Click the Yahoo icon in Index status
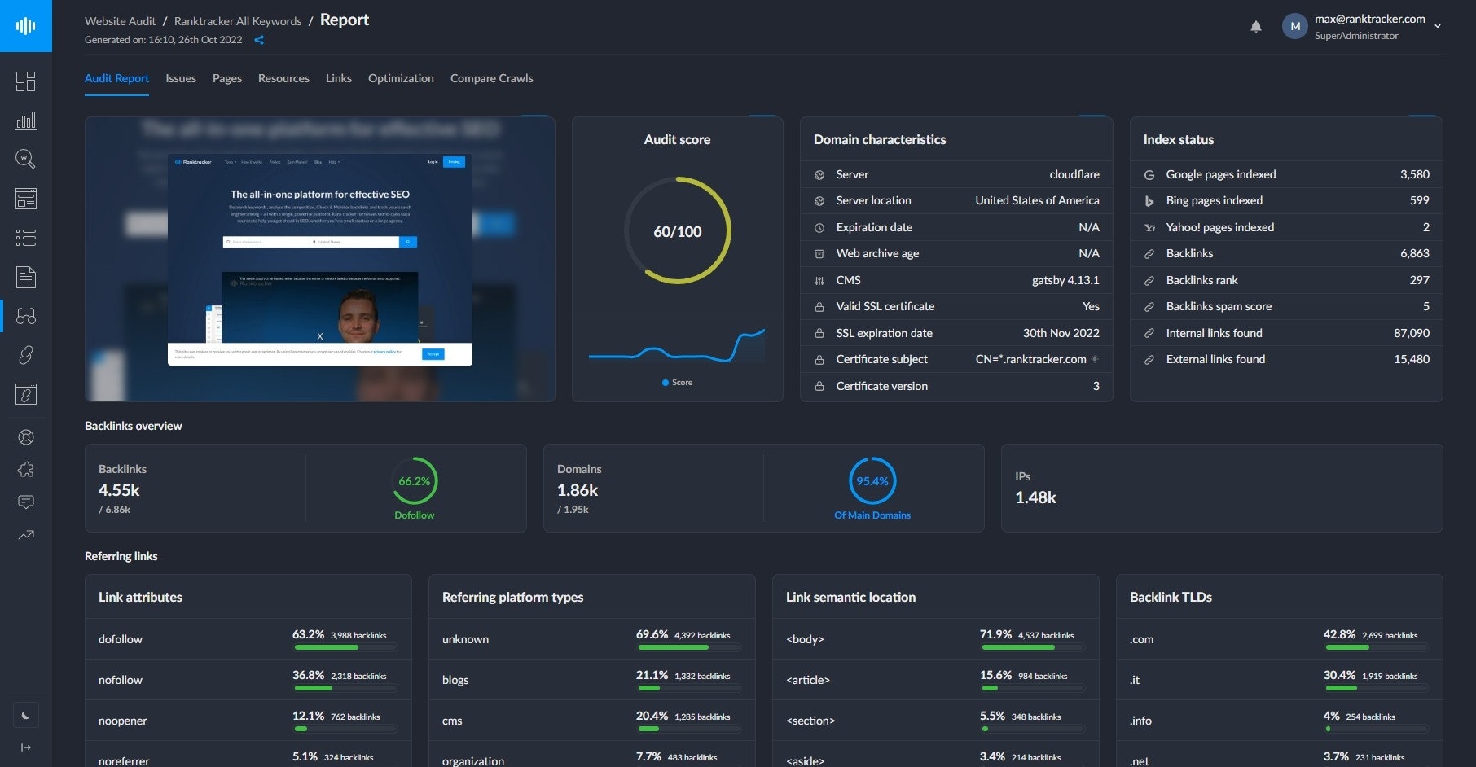The width and height of the screenshot is (1476, 767). tap(1149, 228)
